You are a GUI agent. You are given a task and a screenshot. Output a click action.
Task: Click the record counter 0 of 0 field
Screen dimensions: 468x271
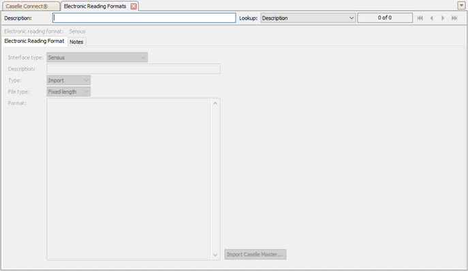pyautogui.click(x=385, y=18)
